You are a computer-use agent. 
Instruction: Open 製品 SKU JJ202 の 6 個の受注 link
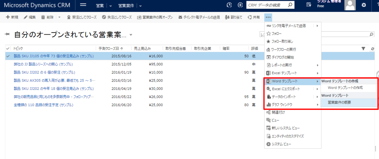[x=44, y=72]
